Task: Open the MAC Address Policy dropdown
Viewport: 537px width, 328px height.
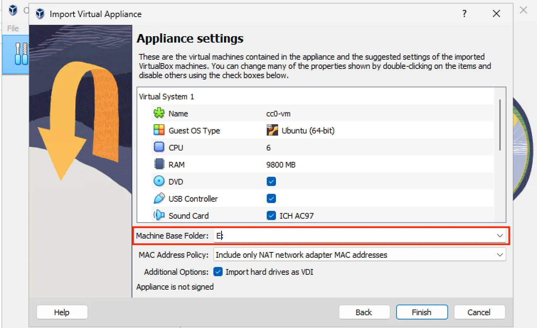Action: 360,255
